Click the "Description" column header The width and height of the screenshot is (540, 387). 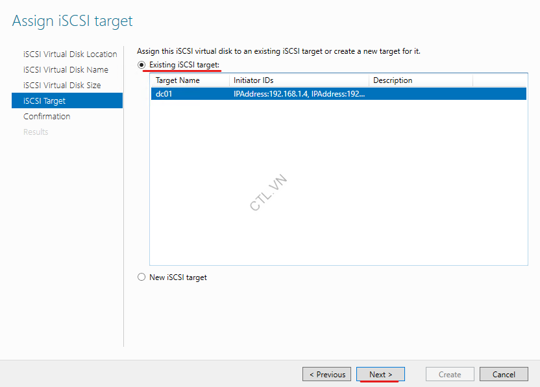(393, 80)
